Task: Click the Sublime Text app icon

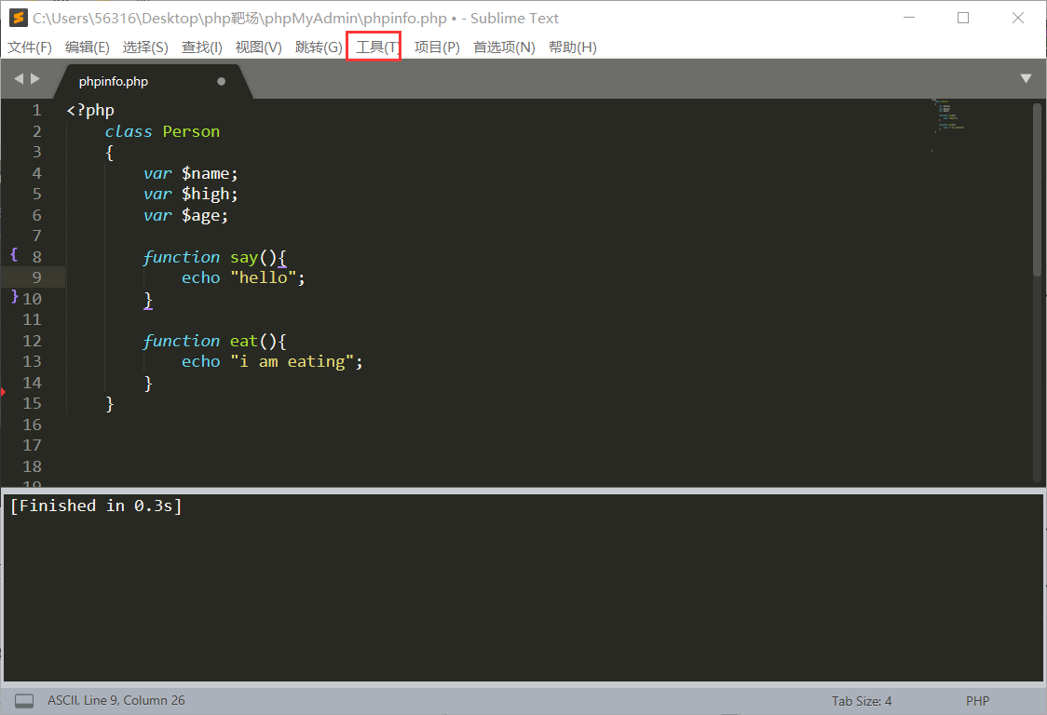Action: [18, 18]
